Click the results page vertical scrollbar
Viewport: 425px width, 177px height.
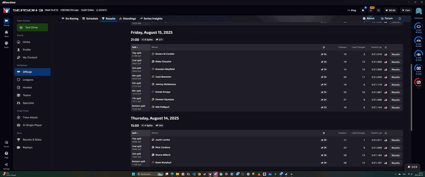coord(411,97)
